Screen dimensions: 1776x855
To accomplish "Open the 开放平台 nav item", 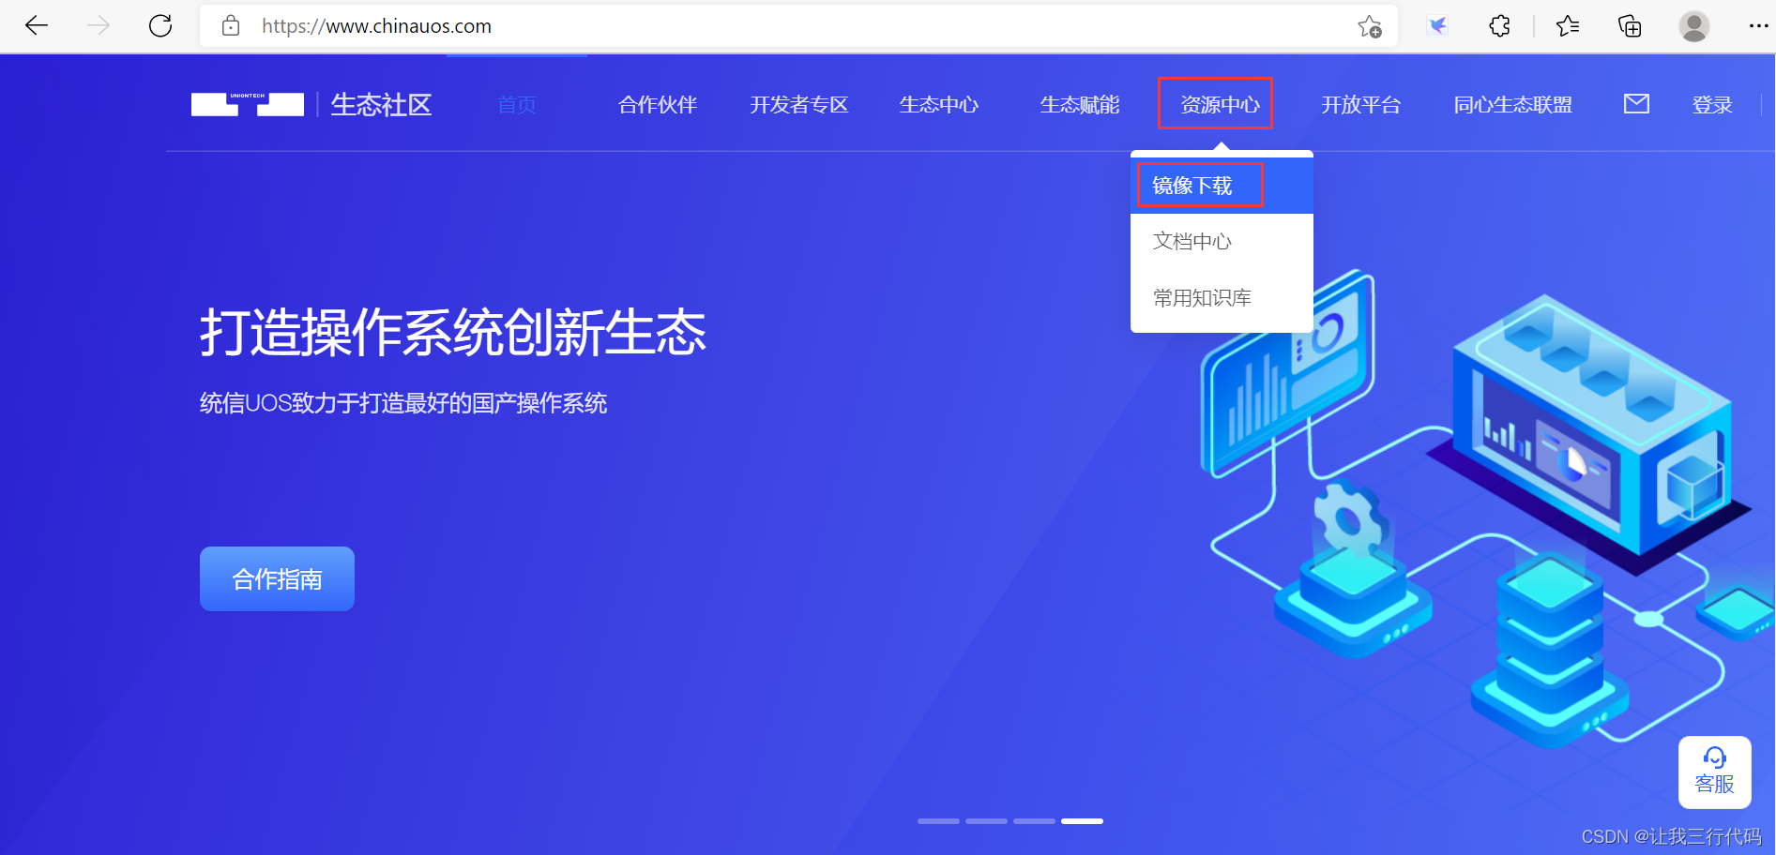I will click(x=1361, y=105).
